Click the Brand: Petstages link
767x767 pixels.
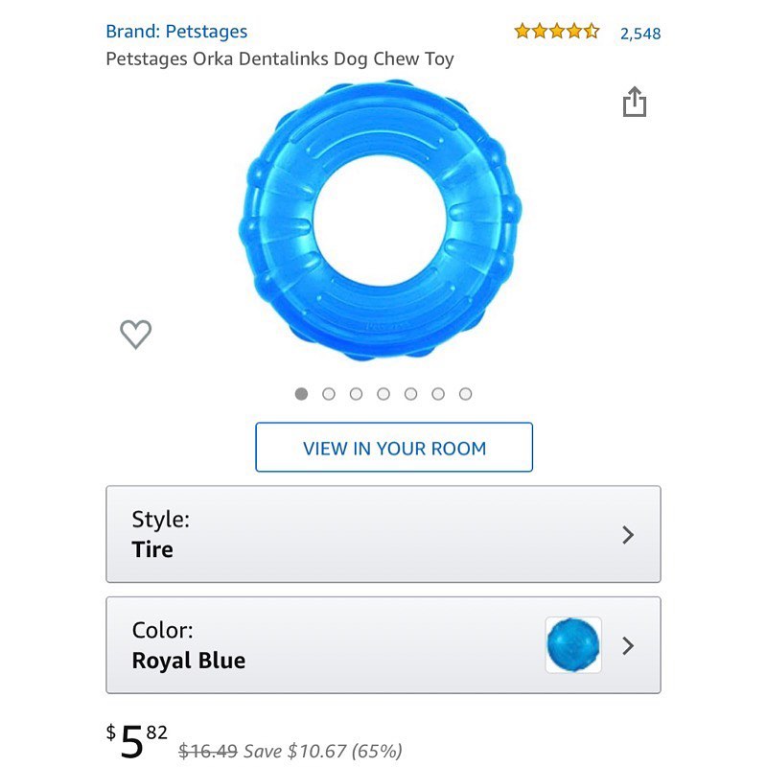[176, 32]
